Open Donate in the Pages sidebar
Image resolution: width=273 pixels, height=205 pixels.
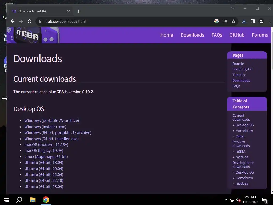tap(238, 64)
